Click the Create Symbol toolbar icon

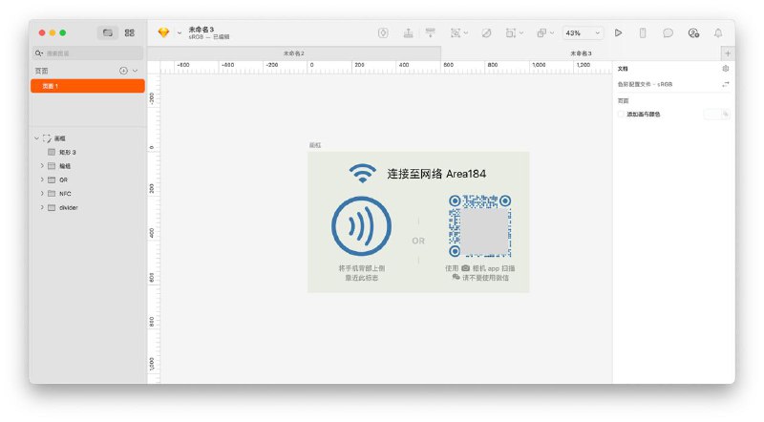click(x=383, y=32)
